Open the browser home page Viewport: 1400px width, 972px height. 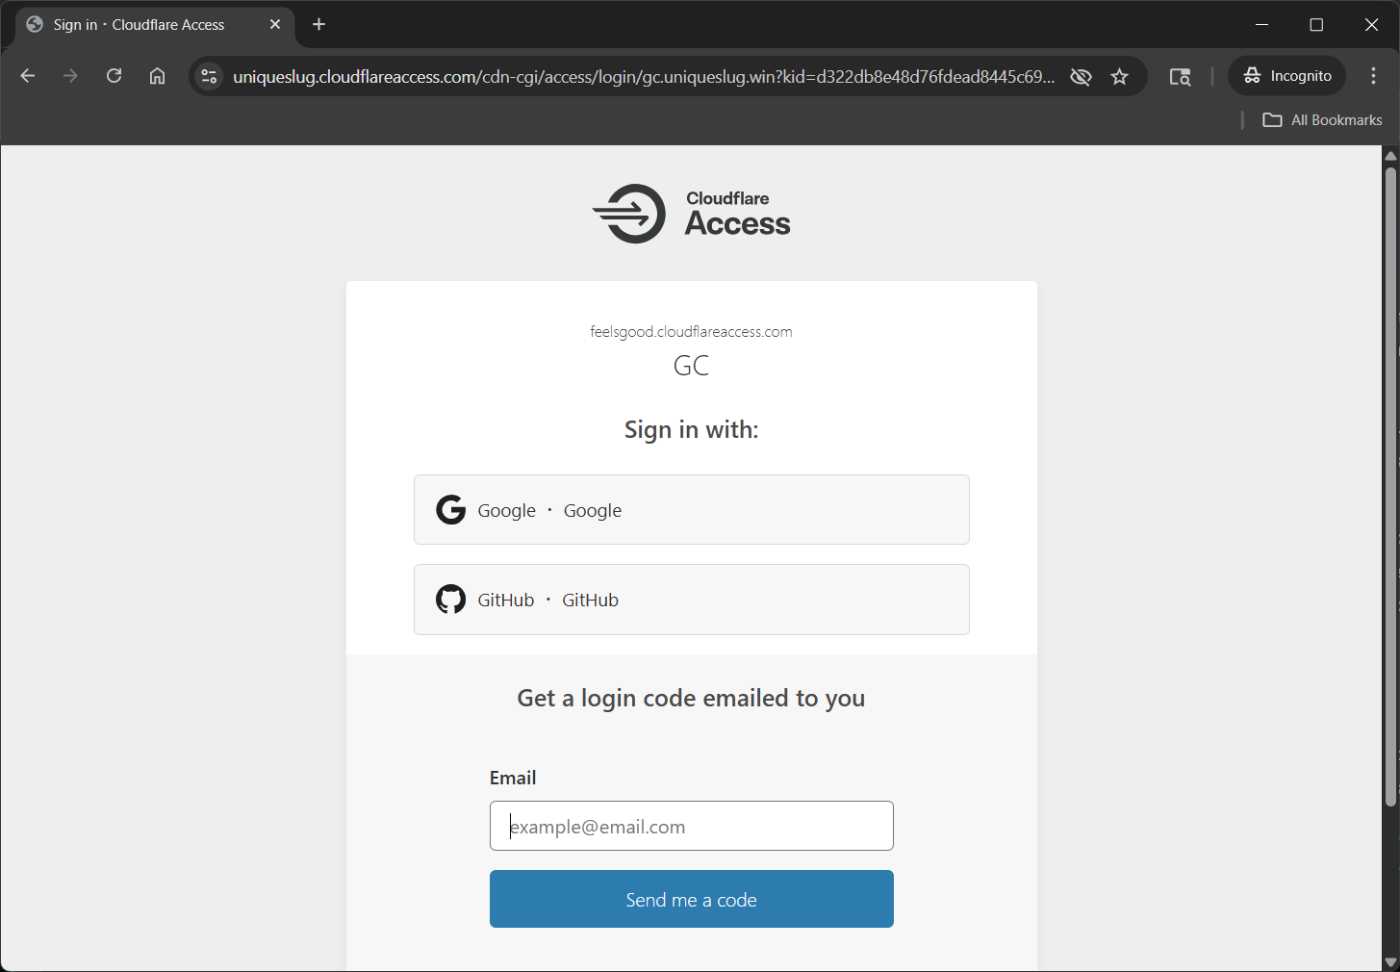157,76
